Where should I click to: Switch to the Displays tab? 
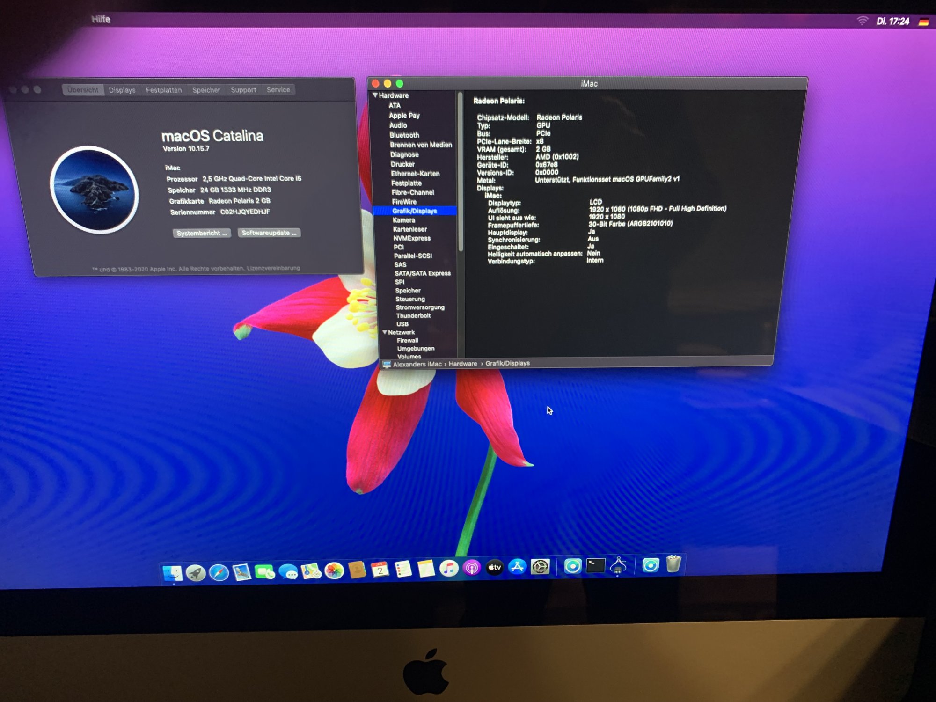(x=122, y=90)
